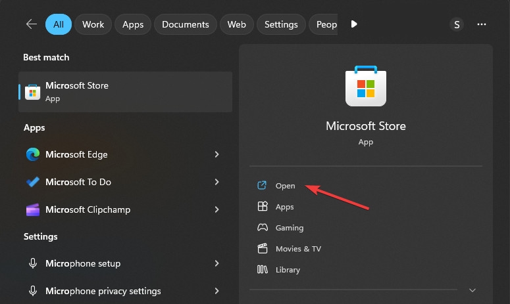Screen dimensions: 510x304
Task: Open the three-dot more options menu
Action: coord(482,24)
